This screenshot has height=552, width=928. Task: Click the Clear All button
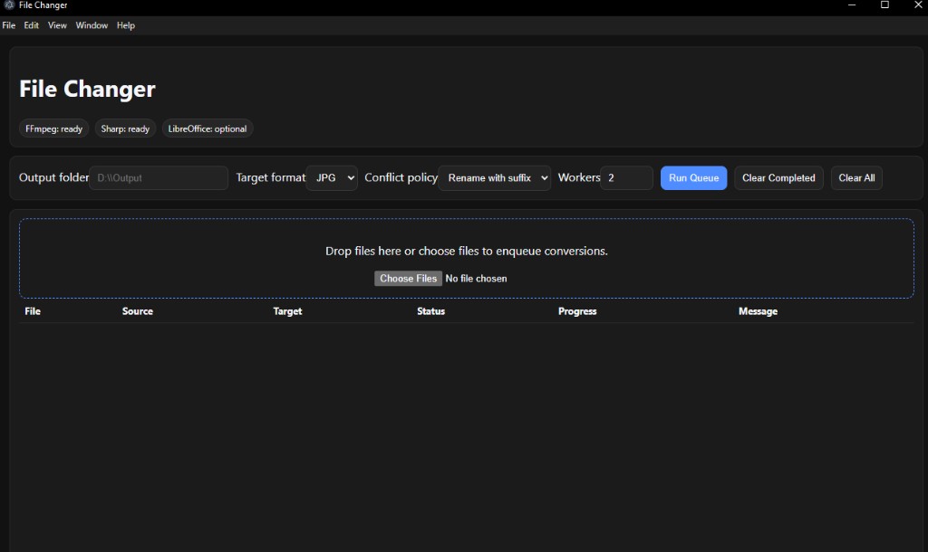[x=857, y=178]
